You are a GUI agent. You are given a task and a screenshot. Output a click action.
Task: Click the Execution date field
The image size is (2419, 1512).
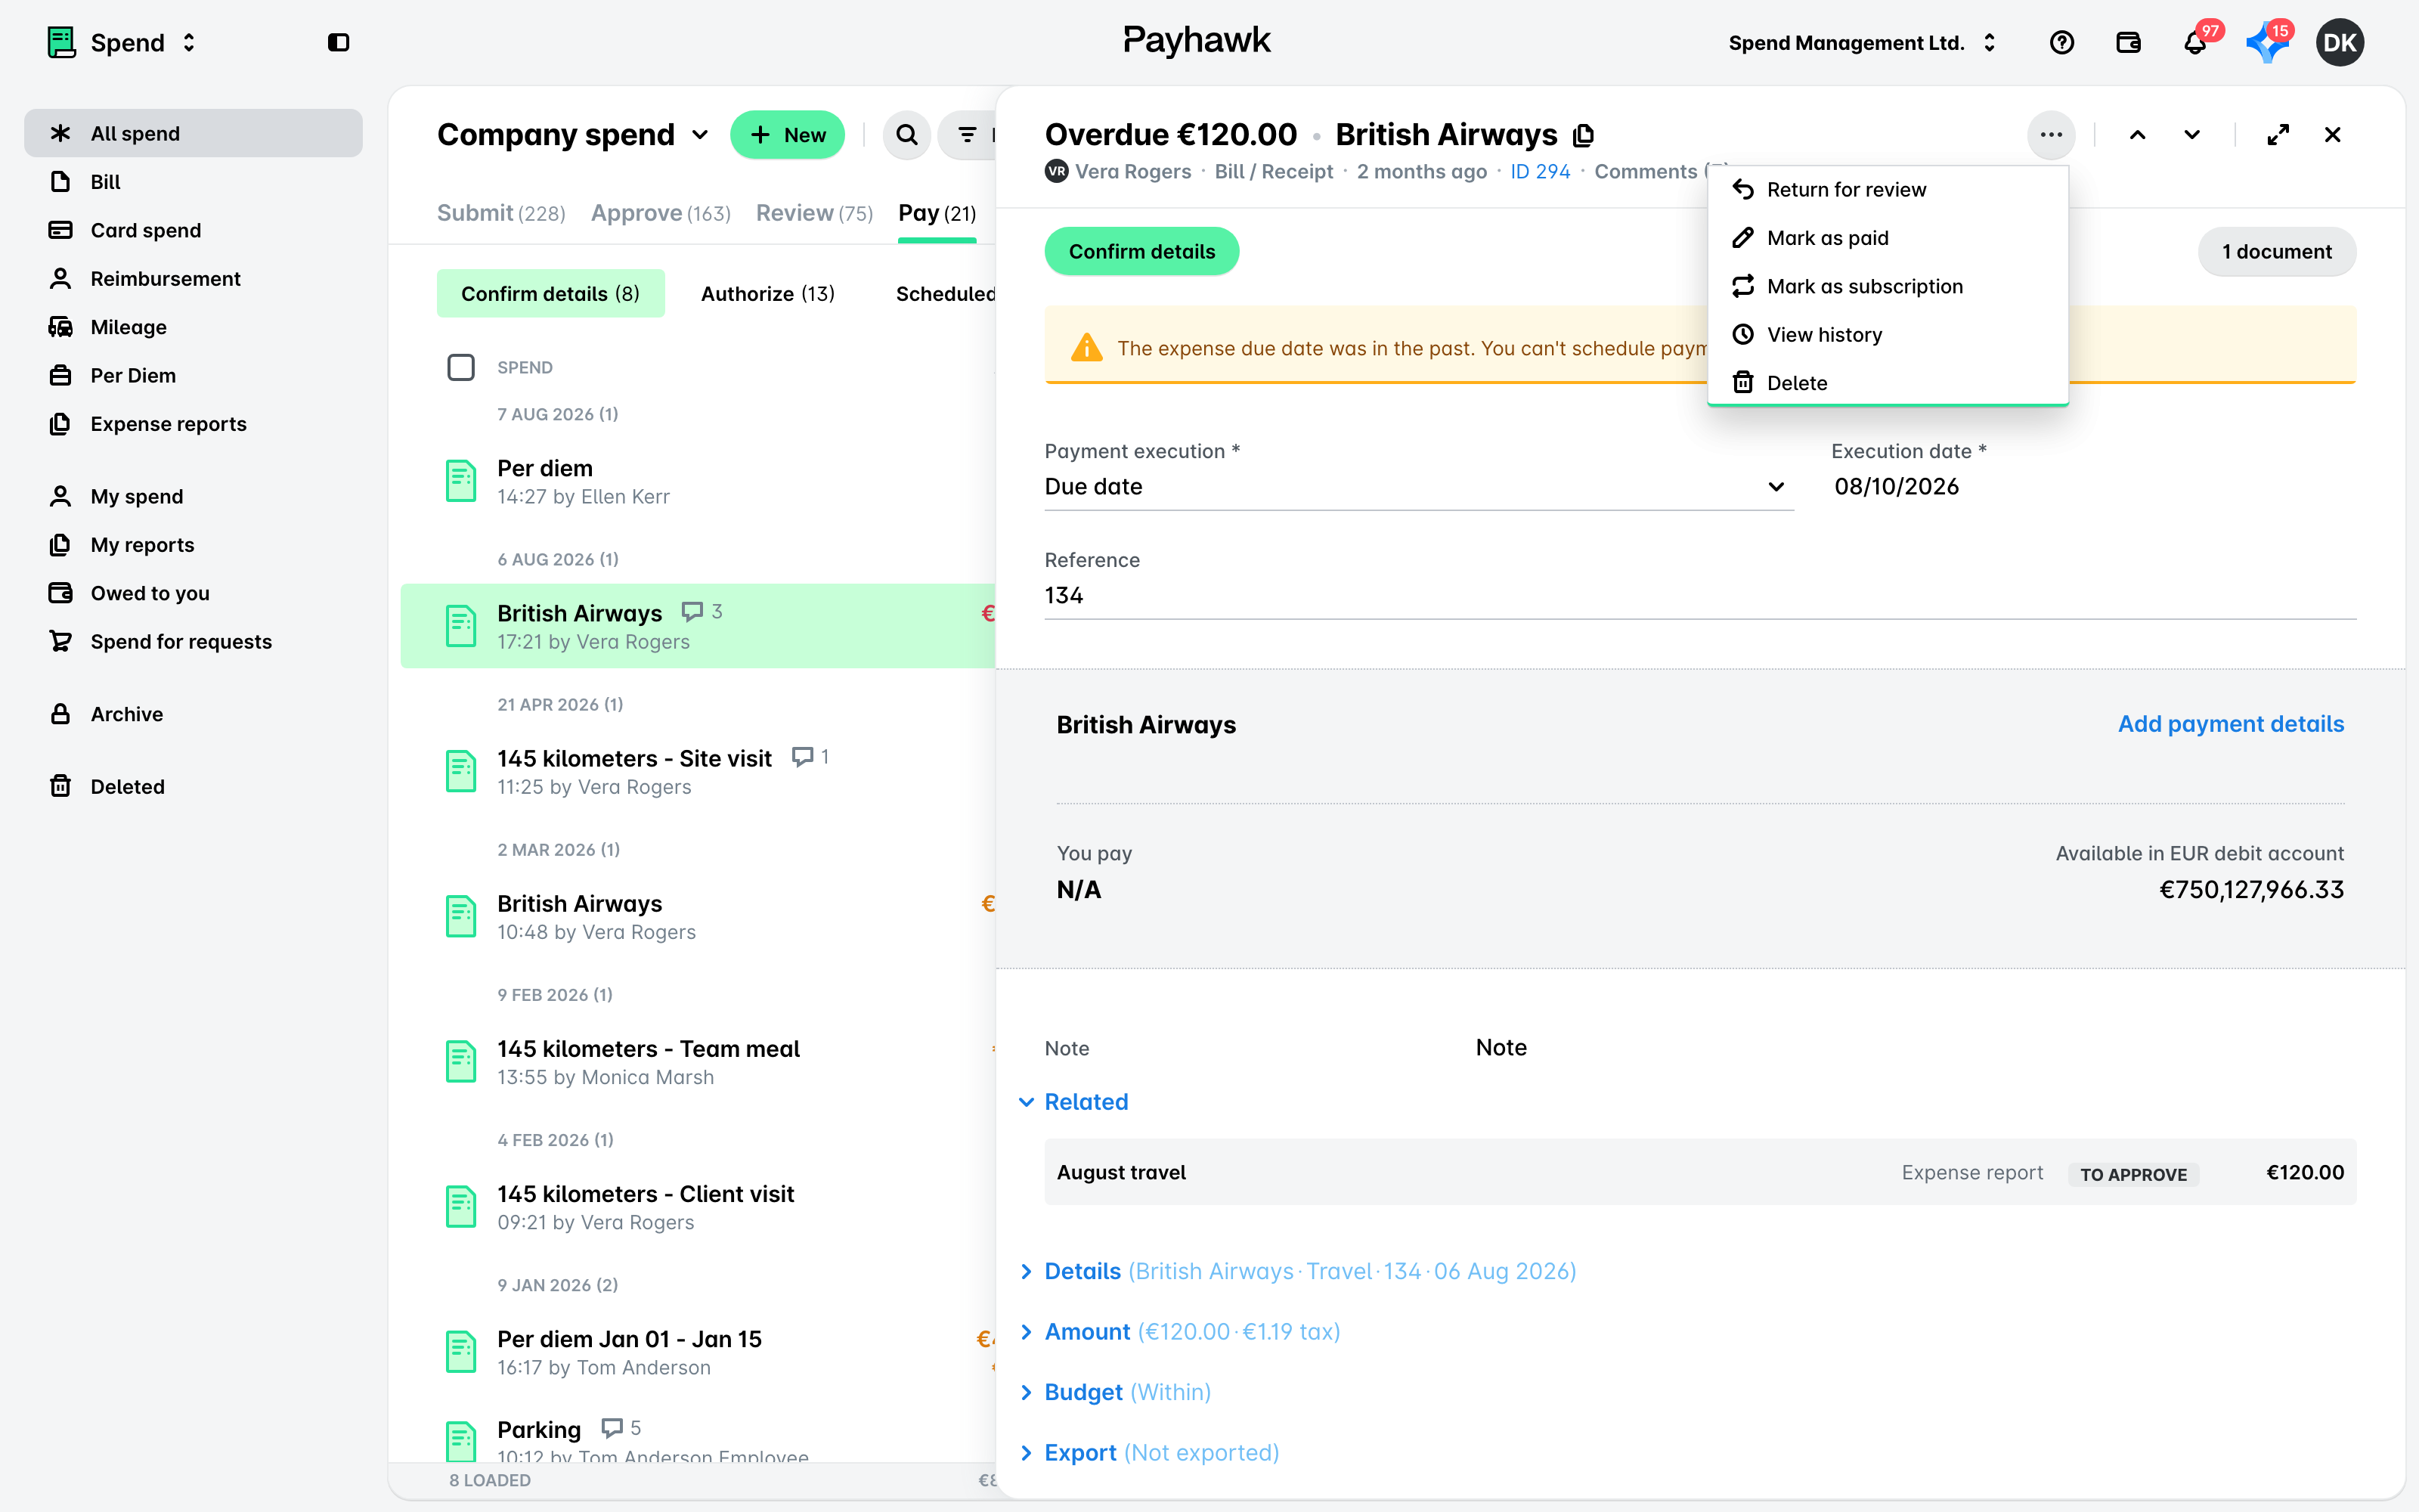(x=2093, y=487)
